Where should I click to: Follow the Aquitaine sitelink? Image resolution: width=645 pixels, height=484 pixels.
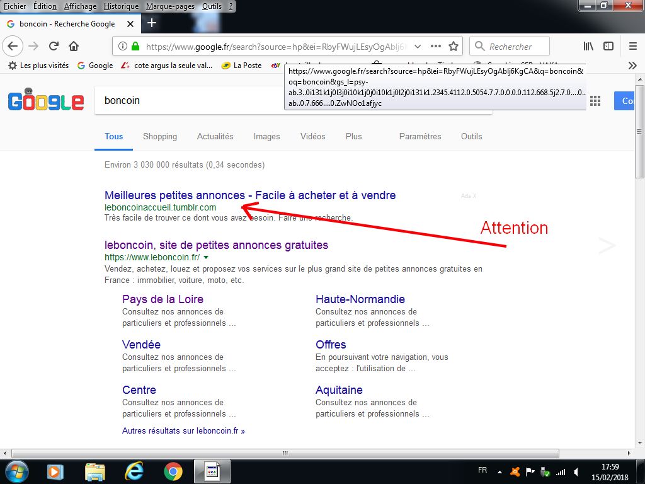[x=340, y=389]
